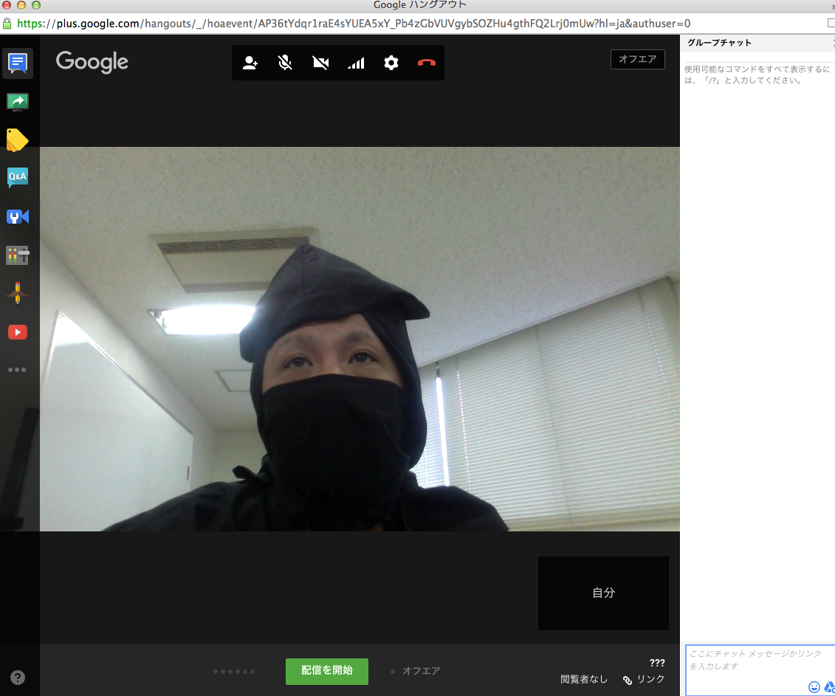Click the オフエア status label at bottom
This screenshot has height=696, width=835.
click(x=421, y=671)
